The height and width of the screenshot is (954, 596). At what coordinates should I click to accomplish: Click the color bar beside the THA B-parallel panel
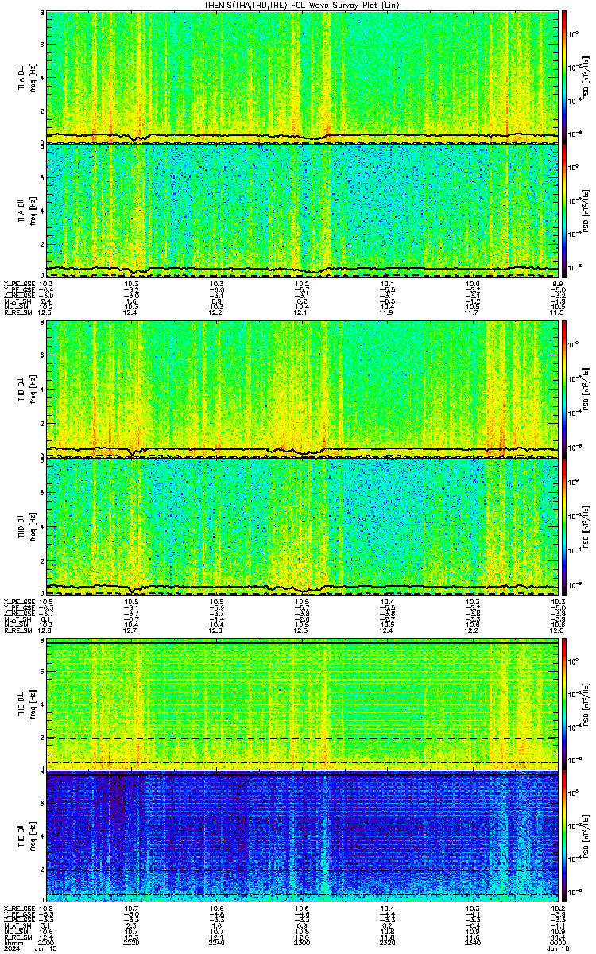point(564,211)
